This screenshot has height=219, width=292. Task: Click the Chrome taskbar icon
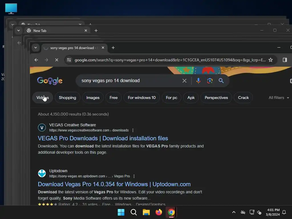pos(171,212)
